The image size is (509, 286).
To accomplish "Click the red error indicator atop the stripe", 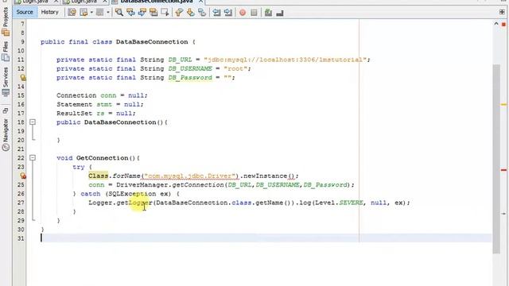I will pyautogui.click(x=503, y=25).
